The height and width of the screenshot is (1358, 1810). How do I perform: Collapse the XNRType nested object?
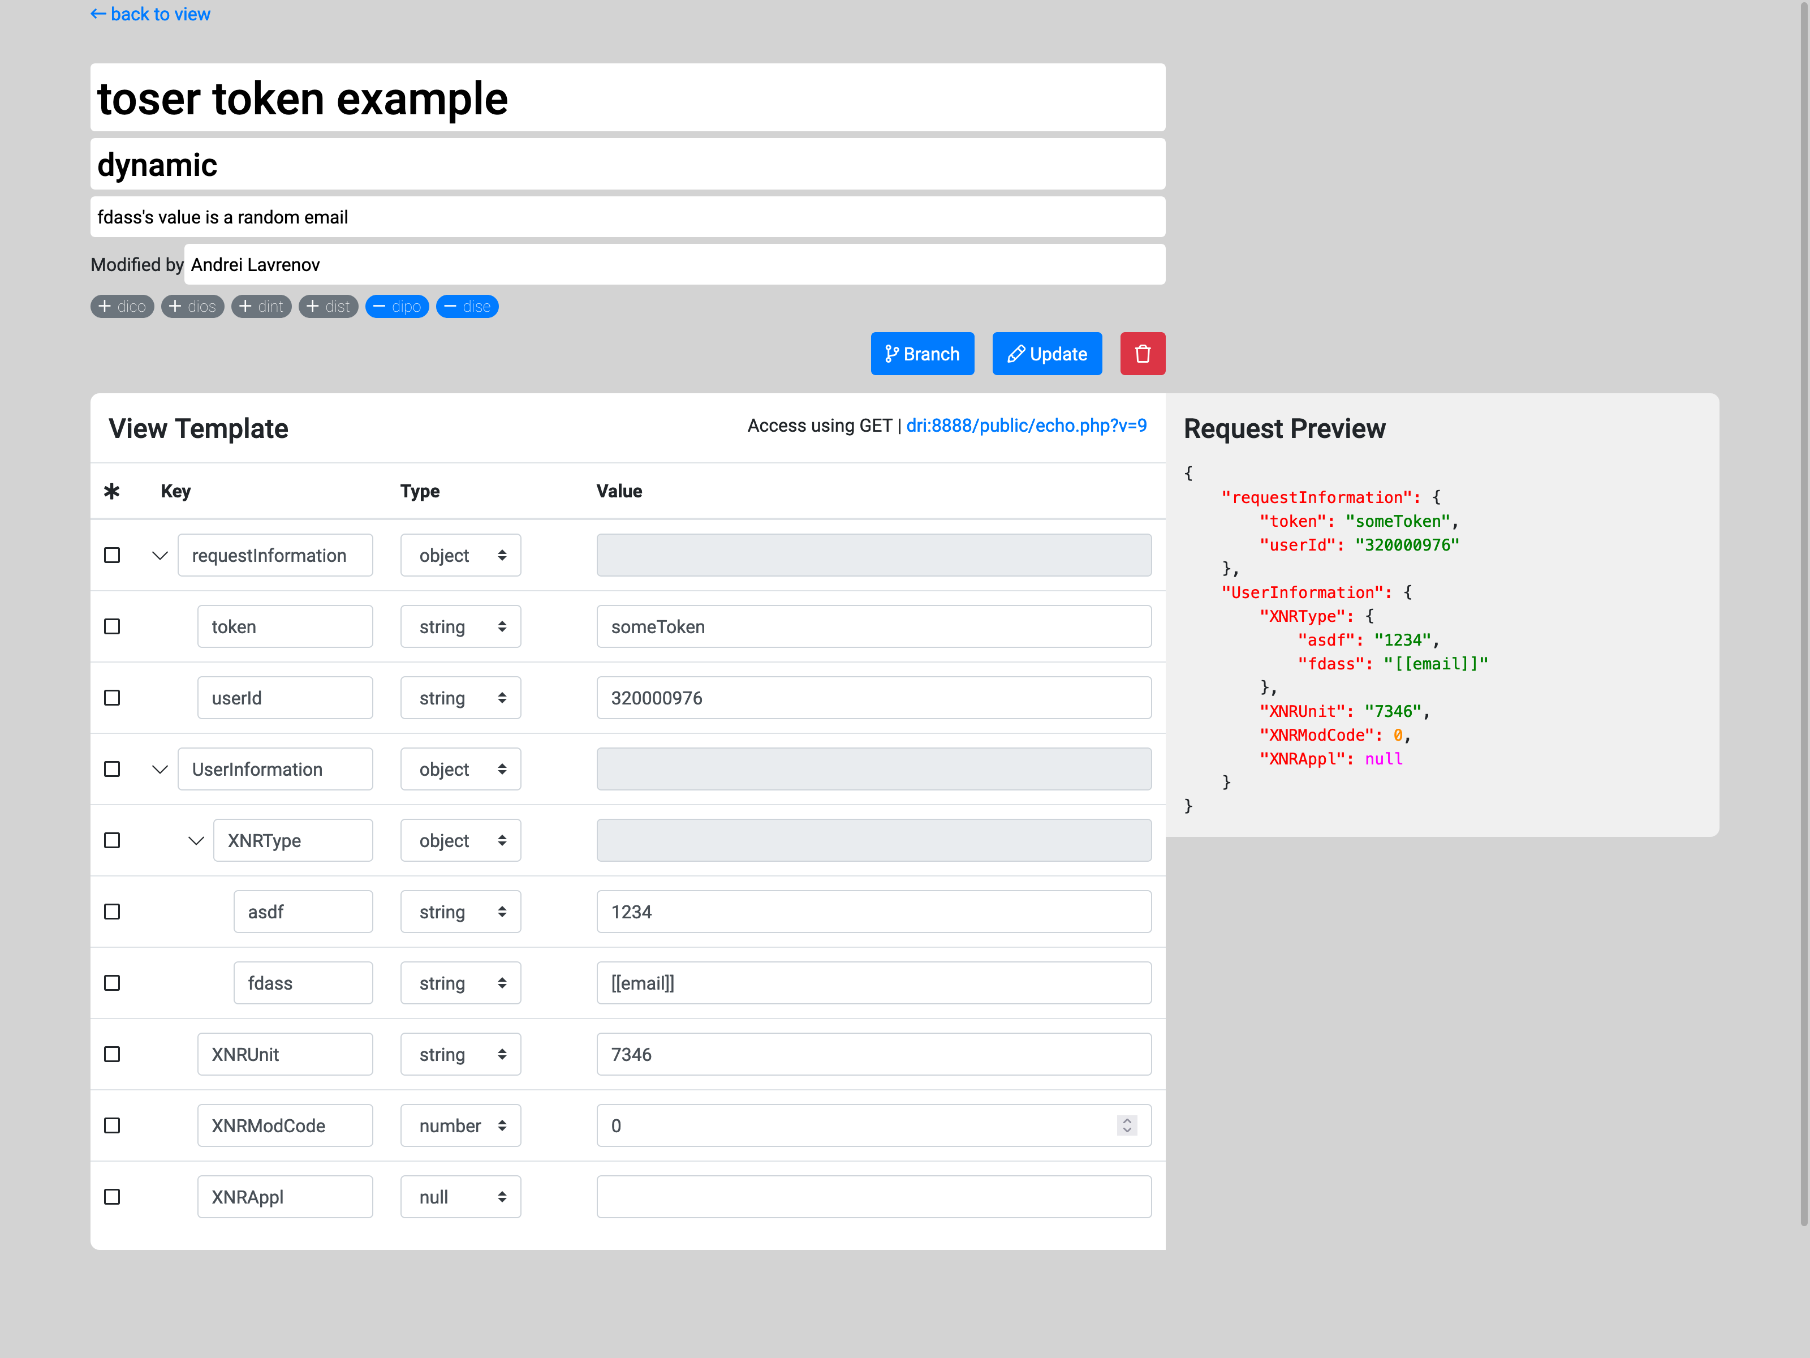coord(196,841)
